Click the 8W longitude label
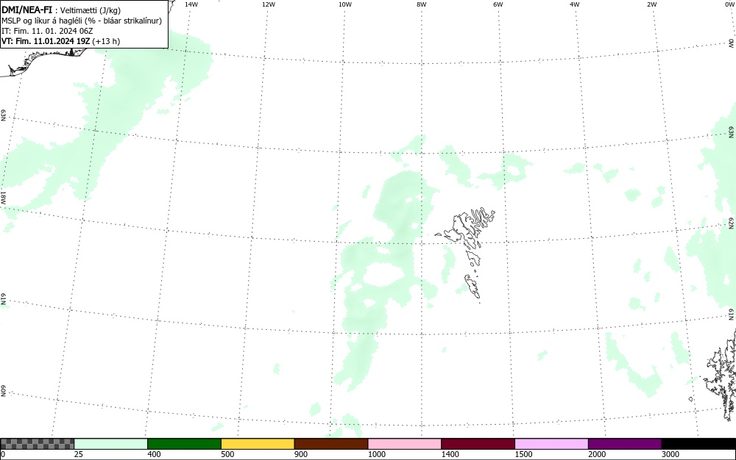Viewport: 736px width, 460px height. [422, 4]
